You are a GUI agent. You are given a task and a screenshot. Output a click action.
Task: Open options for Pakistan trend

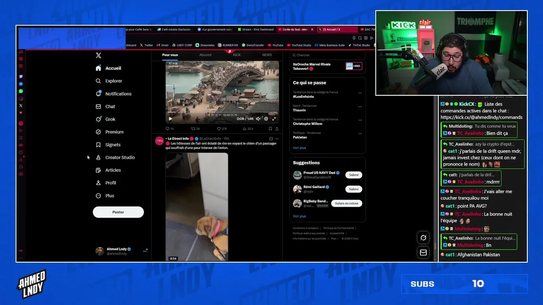click(x=360, y=134)
